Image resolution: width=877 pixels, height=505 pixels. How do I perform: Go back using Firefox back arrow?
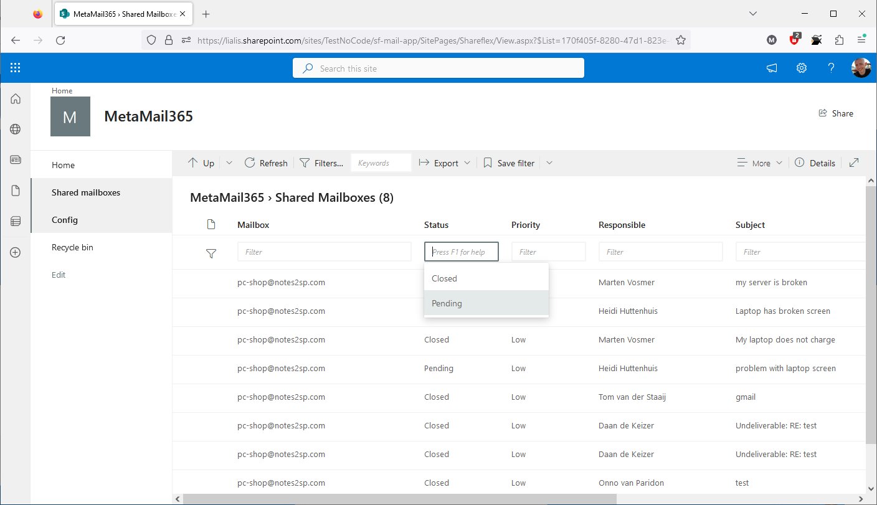16,40
